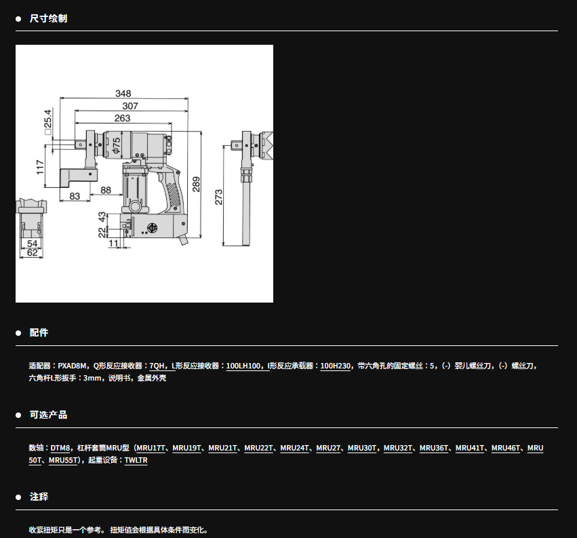
Task: Click the 配件 section heading
Action: coord(39,333)
